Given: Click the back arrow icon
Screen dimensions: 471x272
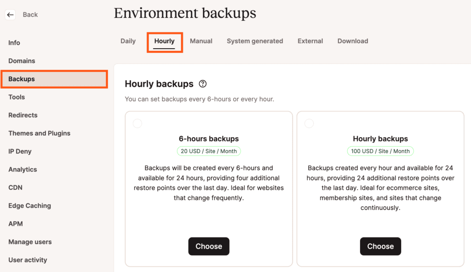Looking at the screenshot, I should coord(10,15).
